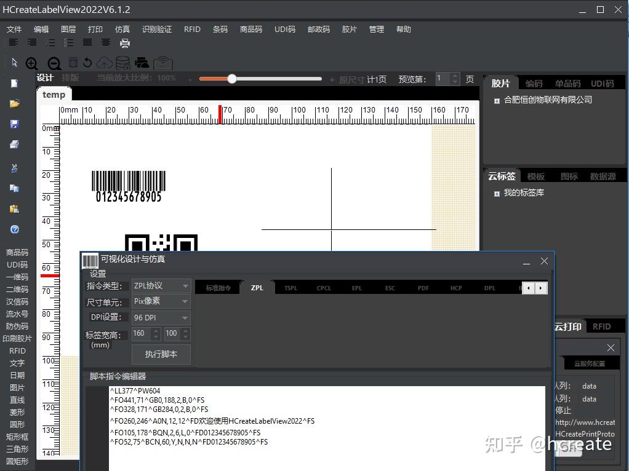The height and width of the screenshot is (471, 629).
Task: Select the 文字 text tool
Action: [x=17, y=363]
